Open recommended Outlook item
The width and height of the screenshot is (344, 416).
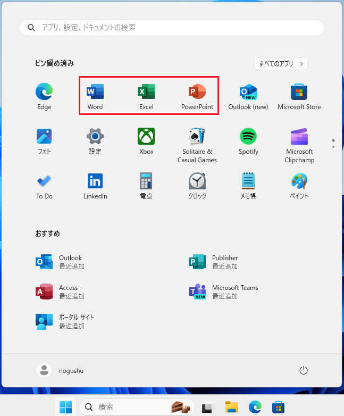click(60, 262)
